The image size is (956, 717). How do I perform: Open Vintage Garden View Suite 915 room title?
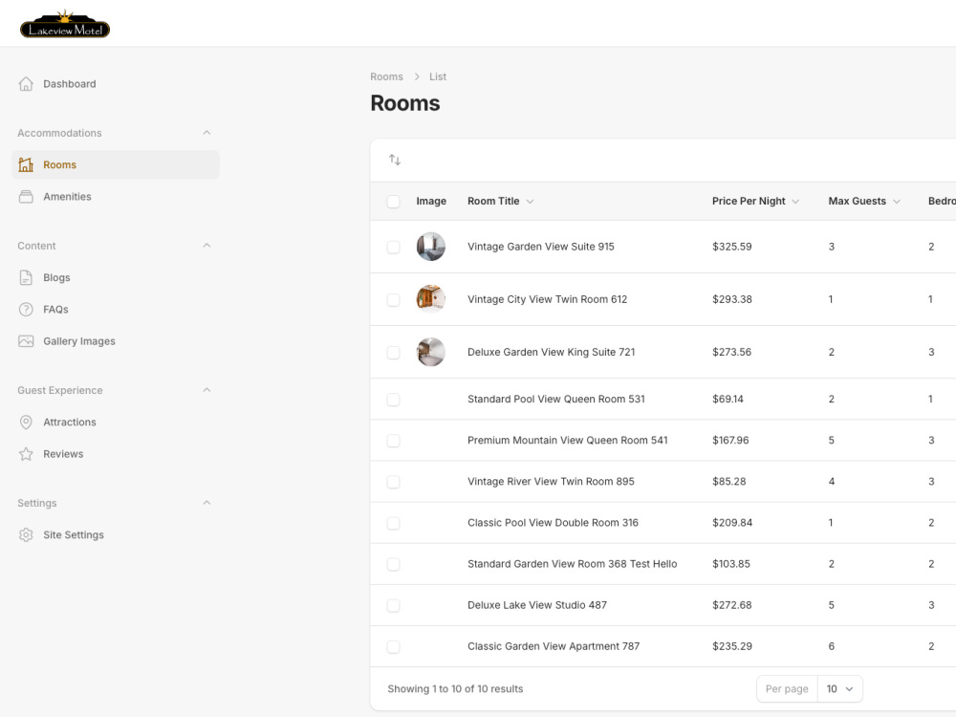pos(541,247)
